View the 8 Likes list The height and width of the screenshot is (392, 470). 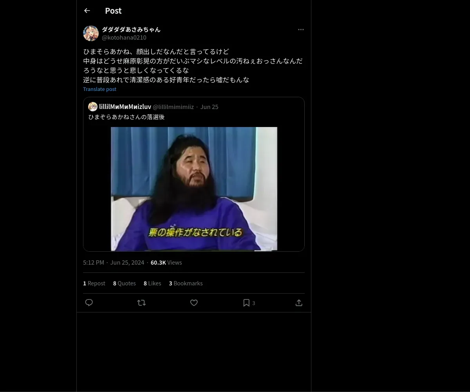tap(152, 283)
